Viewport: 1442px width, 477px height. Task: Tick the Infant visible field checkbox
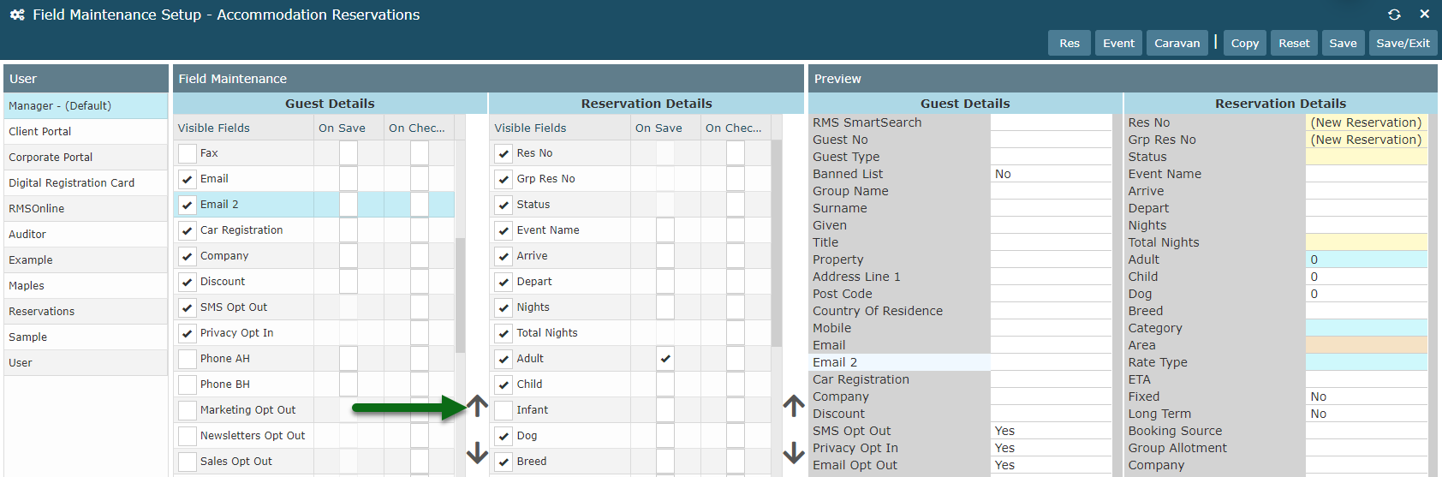coord(504,410)
